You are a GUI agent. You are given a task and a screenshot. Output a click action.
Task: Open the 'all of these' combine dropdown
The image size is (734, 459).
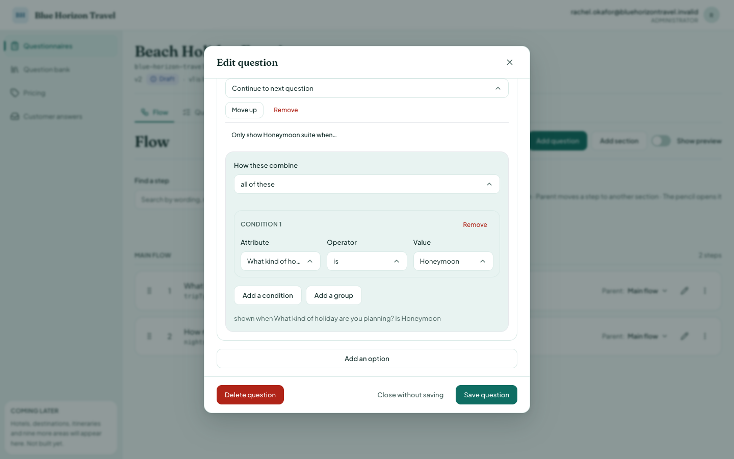tap(367, 184)
